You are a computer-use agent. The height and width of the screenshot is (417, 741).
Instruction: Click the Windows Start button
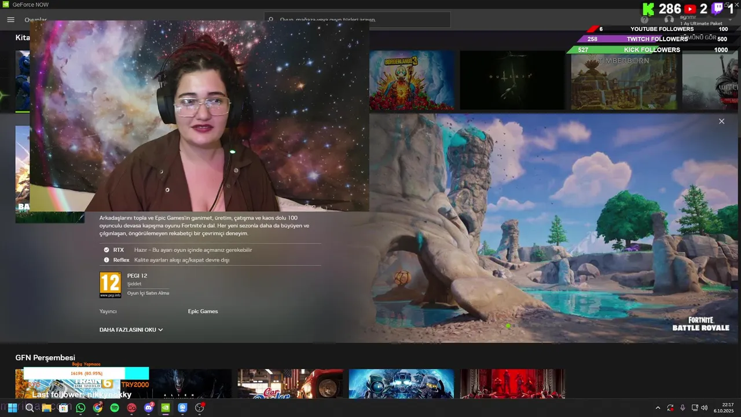pyautogui.click(x=12, y=408)
